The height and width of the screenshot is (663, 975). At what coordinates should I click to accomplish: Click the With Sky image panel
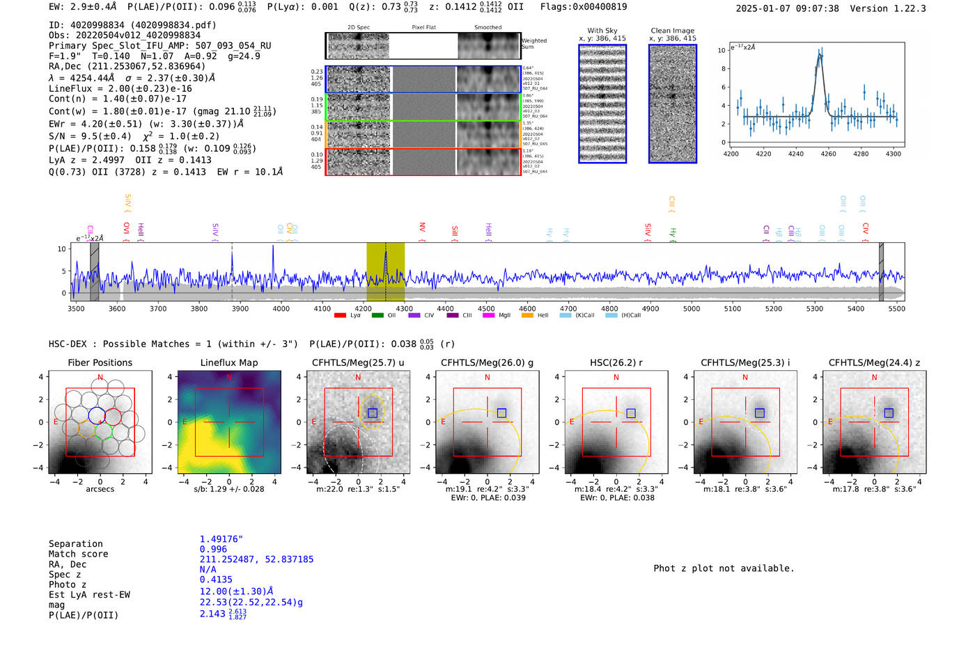(x=602, y=104)
